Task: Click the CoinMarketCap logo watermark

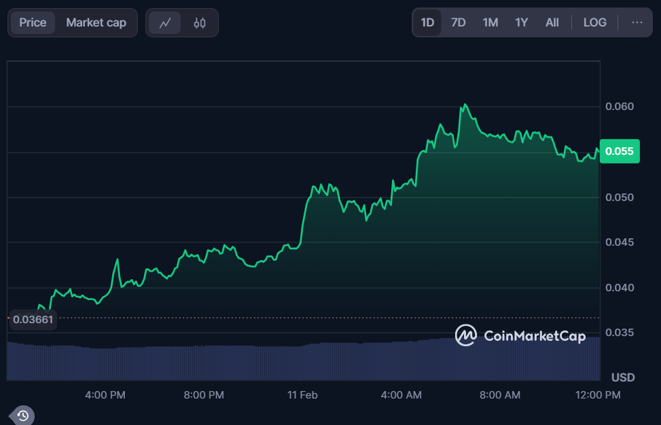Action: click(x=520, y=335)
